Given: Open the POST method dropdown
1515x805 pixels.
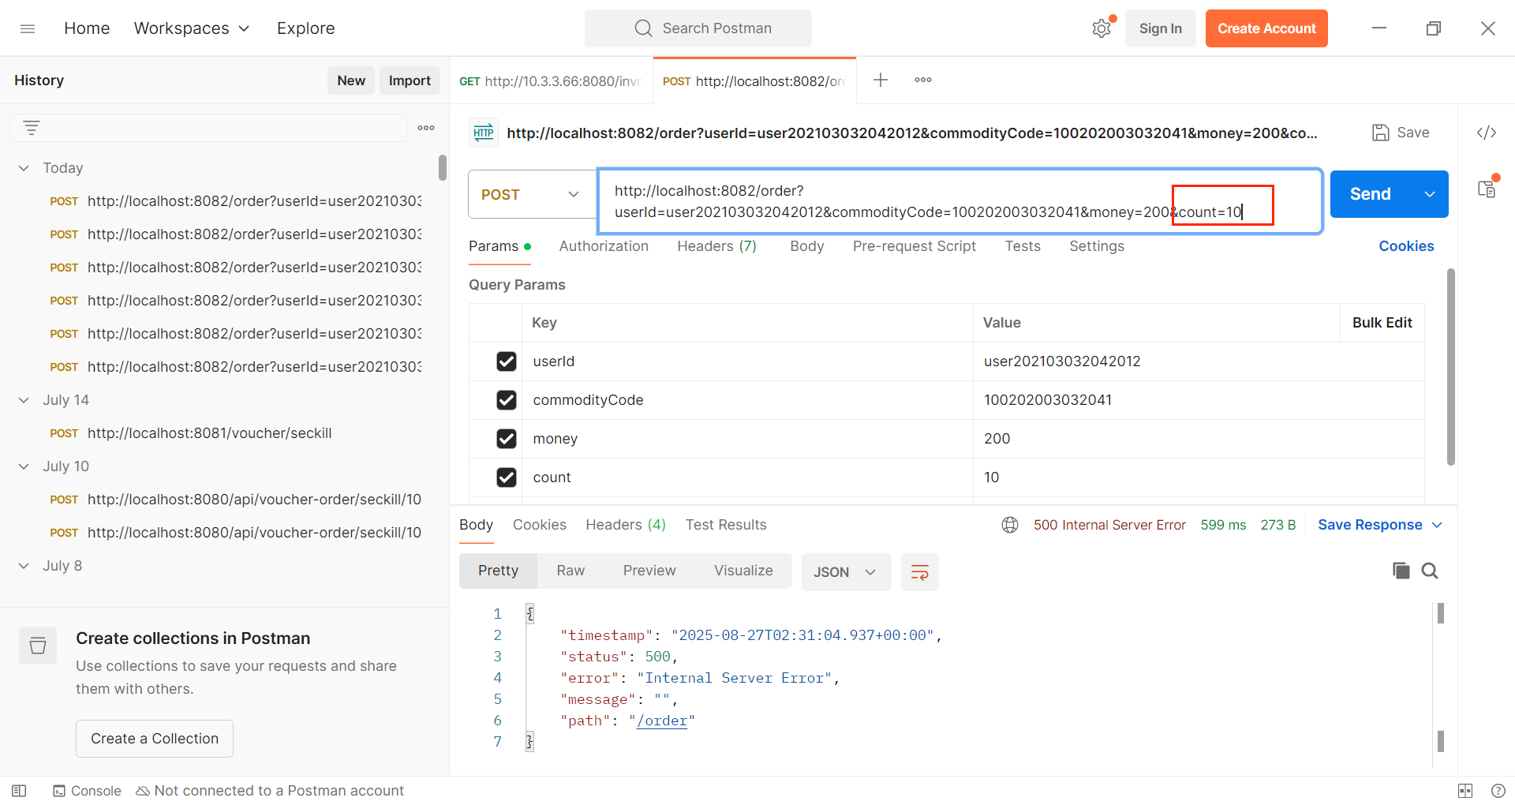Looking at the screenshot, I should [x=532, y=194].
